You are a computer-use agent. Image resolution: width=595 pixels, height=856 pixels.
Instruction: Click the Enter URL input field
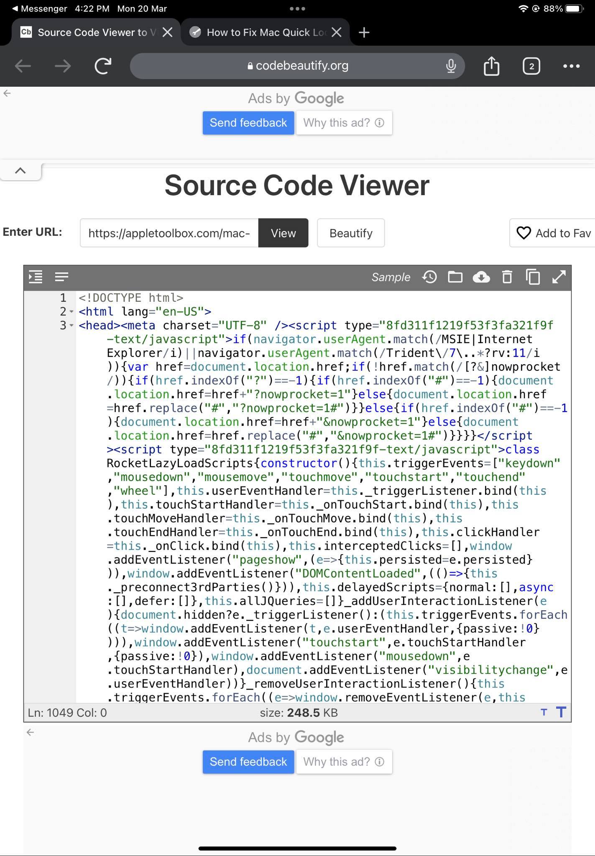(169, 233)
